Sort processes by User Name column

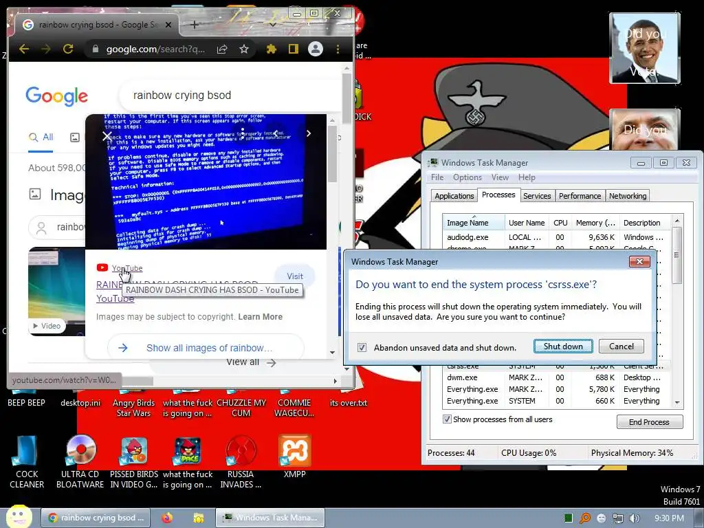pos(526,223)
